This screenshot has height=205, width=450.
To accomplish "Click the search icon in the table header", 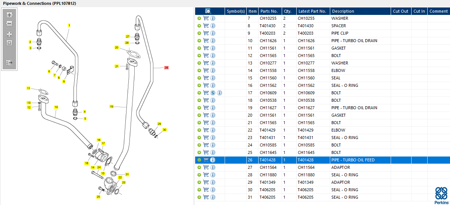I will [x=208, y=11].
